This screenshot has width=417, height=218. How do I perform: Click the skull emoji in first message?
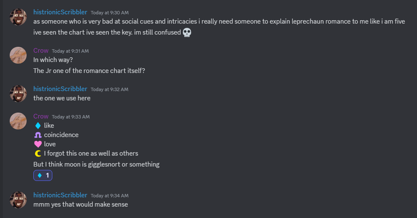click(188, 32)
